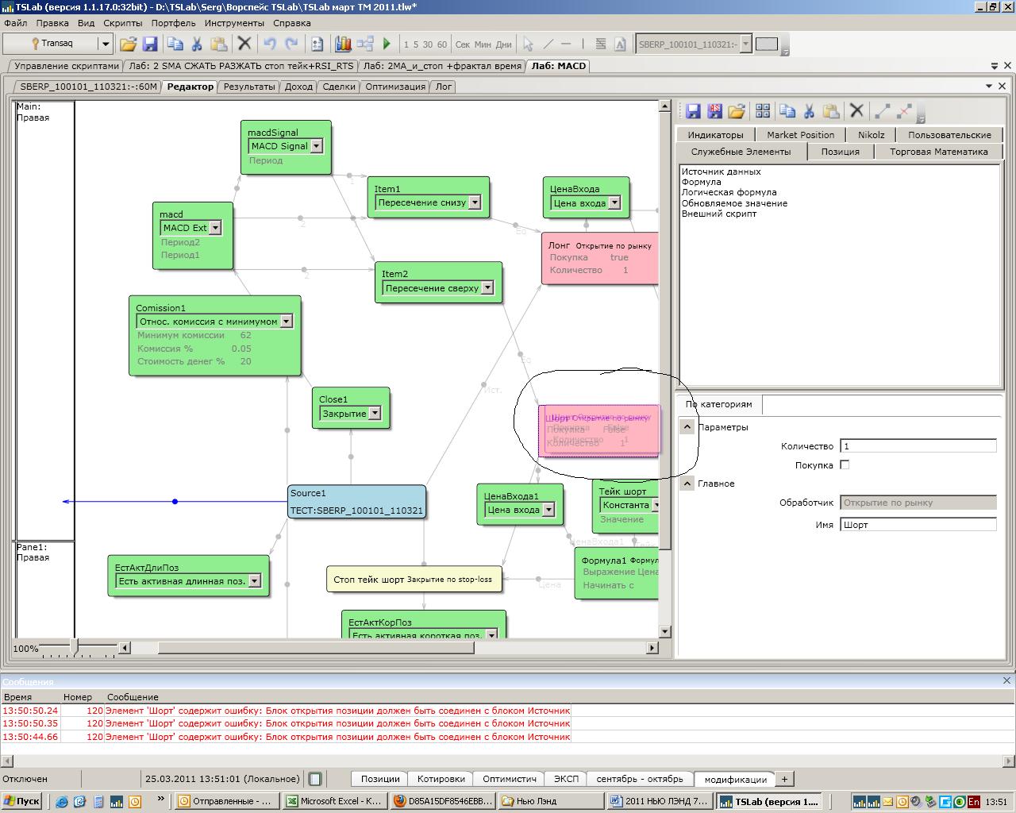Click the black X Delete icon in editor toolbar
Screen dimensions: 1016x813
pos(856,111)
